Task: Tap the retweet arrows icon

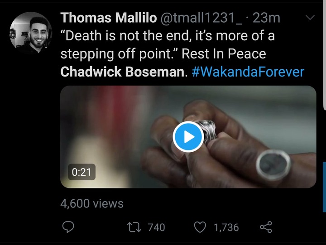Action: (x=133, y=227)
